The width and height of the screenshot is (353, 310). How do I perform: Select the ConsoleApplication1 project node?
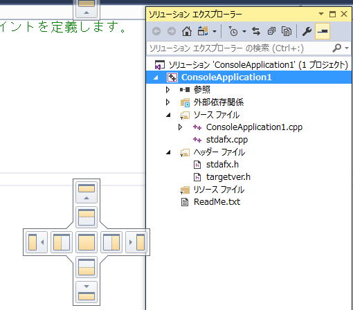248,77
